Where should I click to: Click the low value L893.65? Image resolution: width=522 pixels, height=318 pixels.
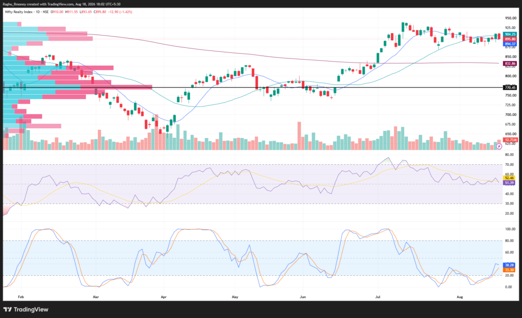(86, 12)
